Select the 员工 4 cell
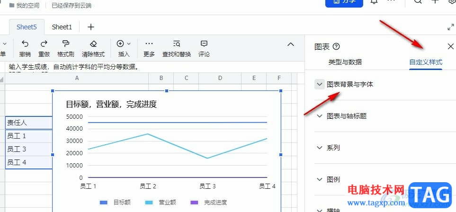 click(x=29, y=162)
